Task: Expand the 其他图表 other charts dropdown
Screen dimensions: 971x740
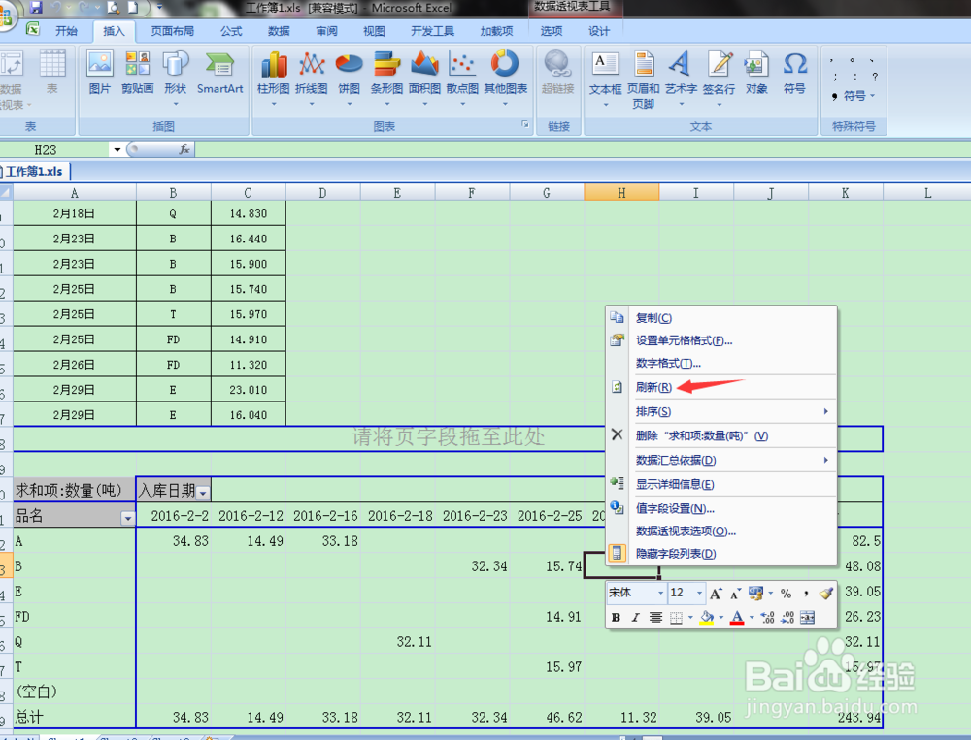Action: pos(505,104)
